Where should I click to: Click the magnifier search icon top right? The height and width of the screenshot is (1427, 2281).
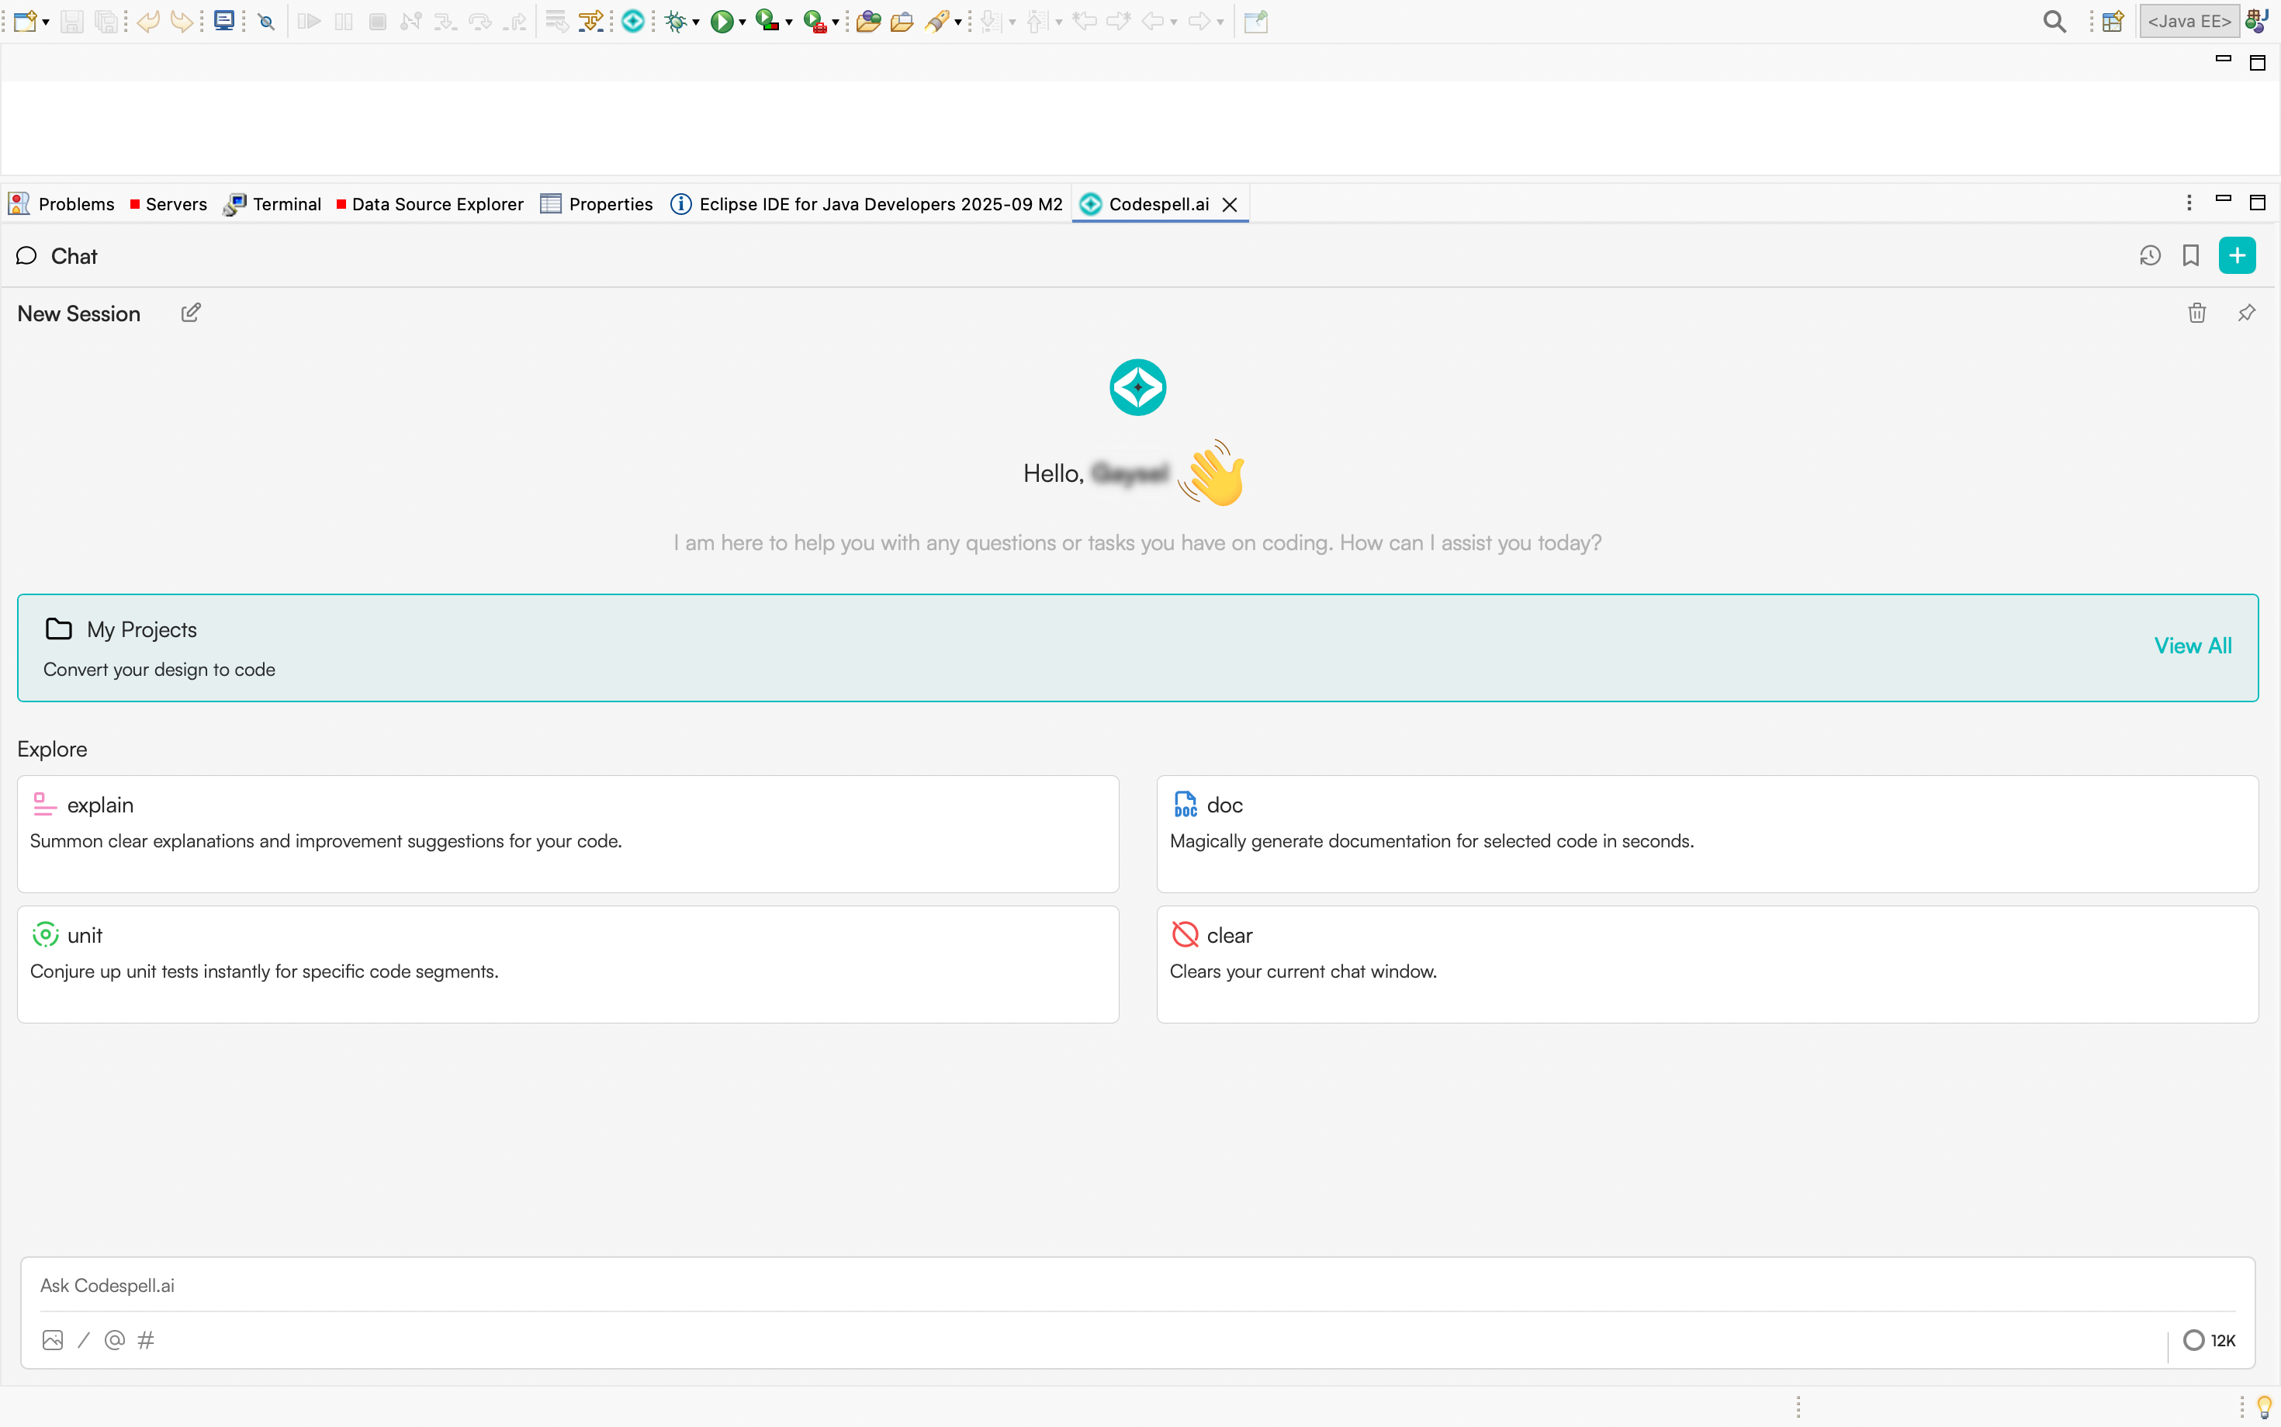click(2054, 21)
